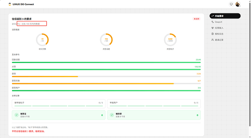Image resolution: width=251 pixels, height=138 pixels.
Task: Click the 被封禁 title text
Action: coord(119,114)
